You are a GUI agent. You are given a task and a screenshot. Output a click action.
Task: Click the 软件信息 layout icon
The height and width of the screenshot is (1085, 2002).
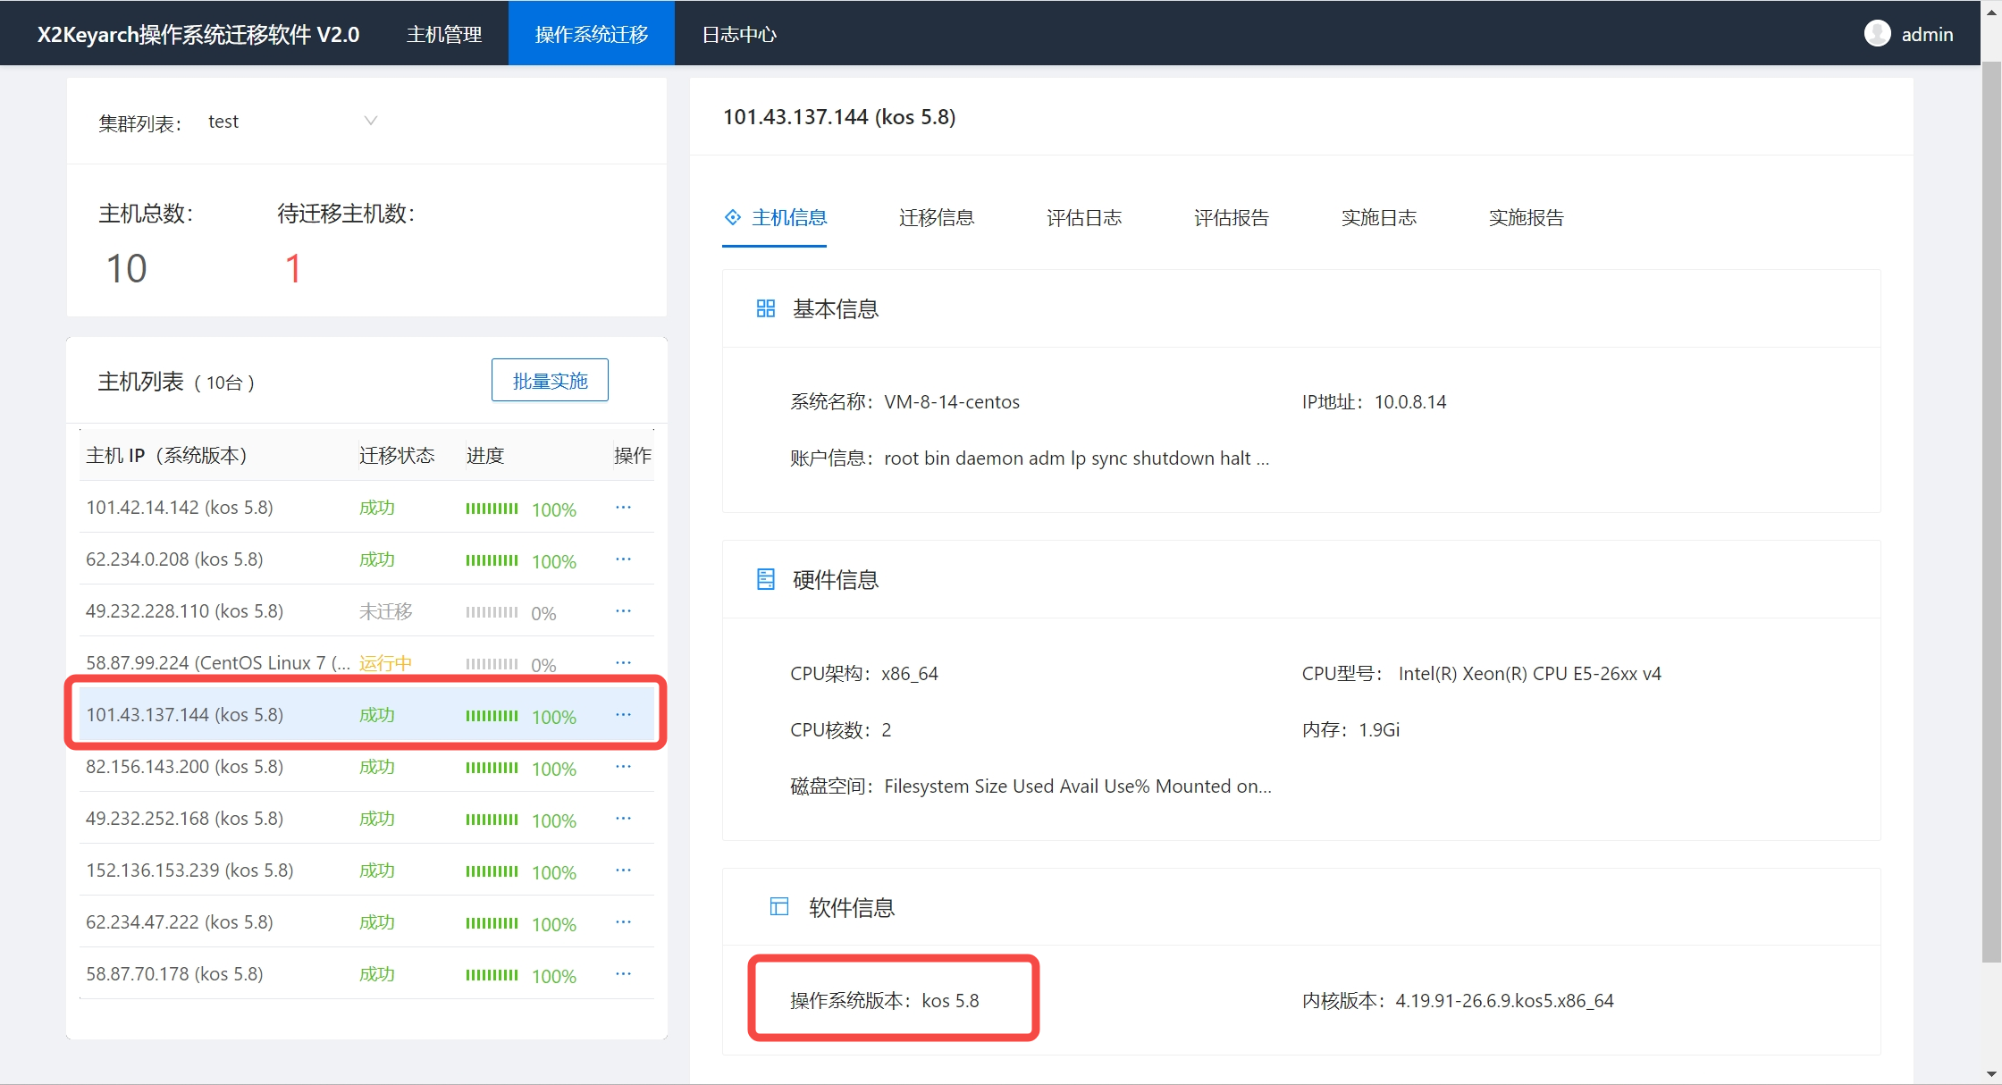click(x=778, y=907)
